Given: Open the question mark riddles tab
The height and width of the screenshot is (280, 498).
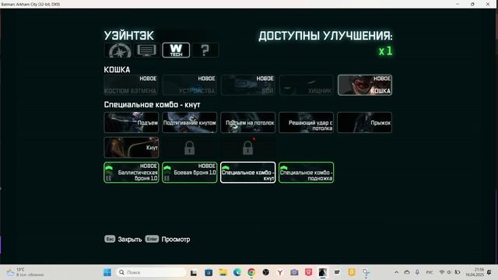Looking at the screenshot, I should 205,50.
